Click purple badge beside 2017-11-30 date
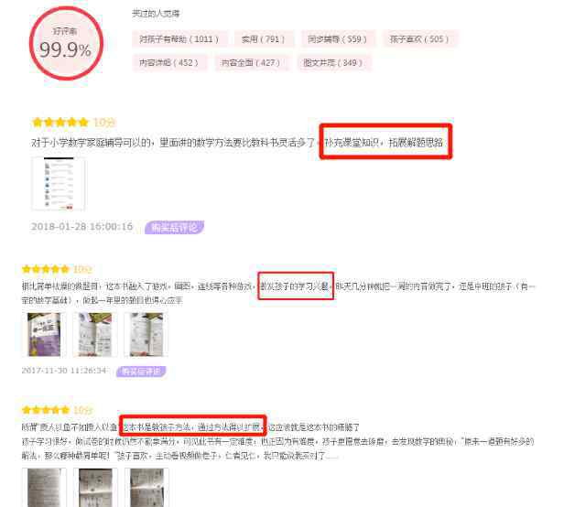Screen dimensions: 564x507 point(141,371)
